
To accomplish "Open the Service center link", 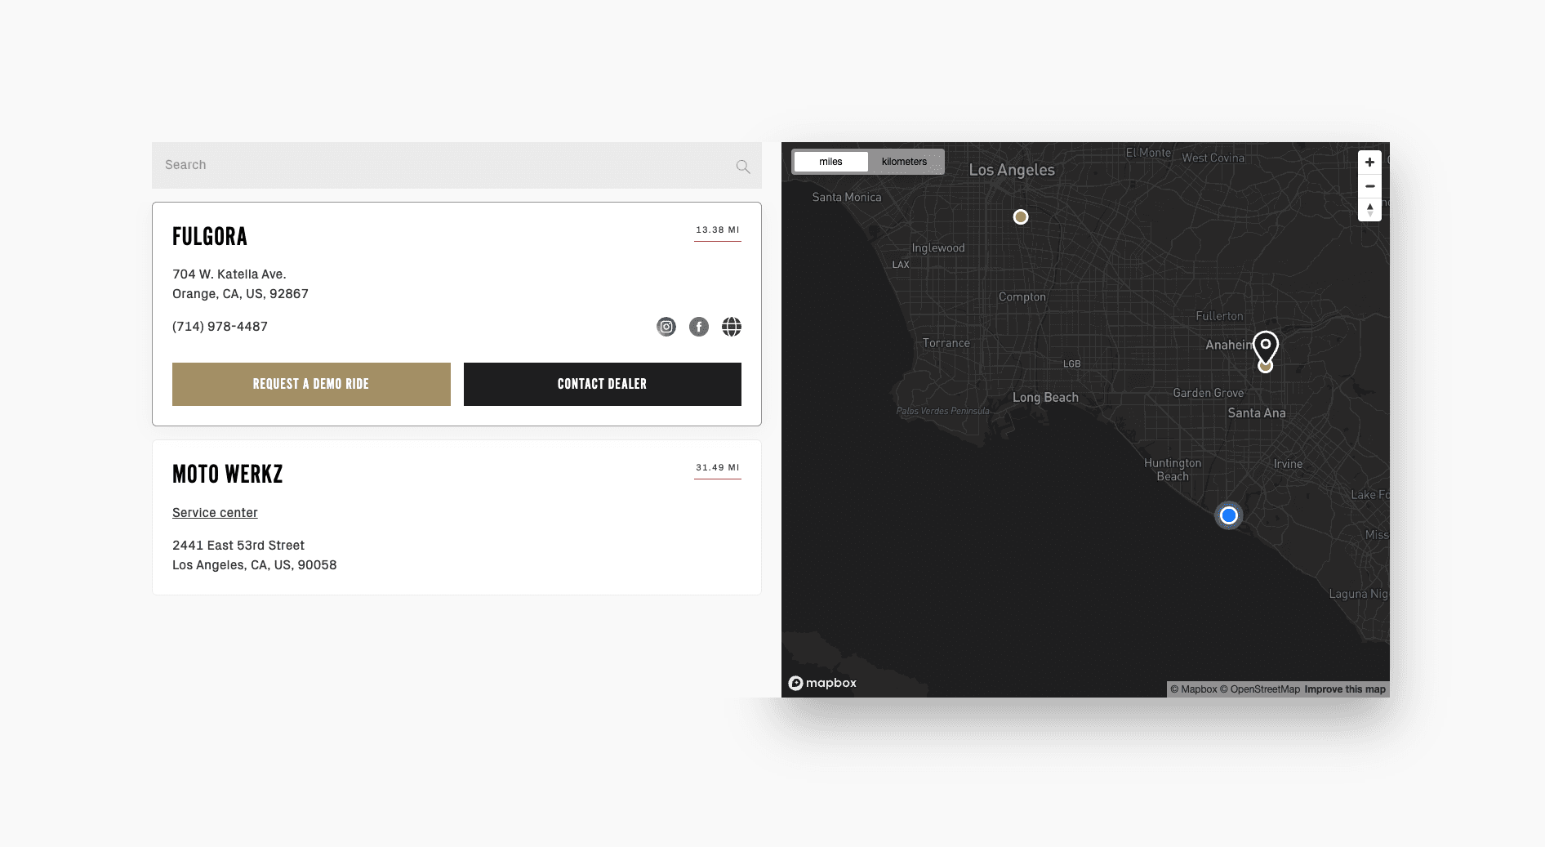I will click(x=215, y=513).
